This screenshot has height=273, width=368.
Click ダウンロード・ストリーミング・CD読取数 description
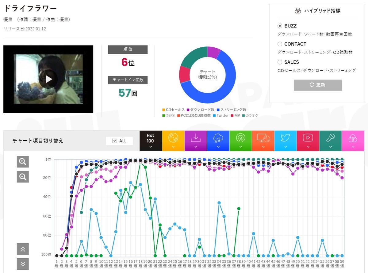point(315,52)
